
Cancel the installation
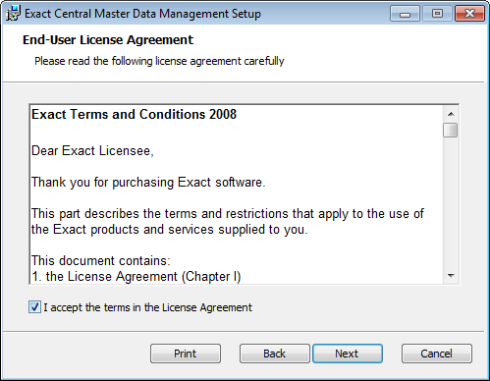pyautogui.click(x=437, y=354)
